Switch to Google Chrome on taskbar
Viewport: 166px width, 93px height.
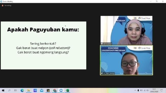[55, 90]
